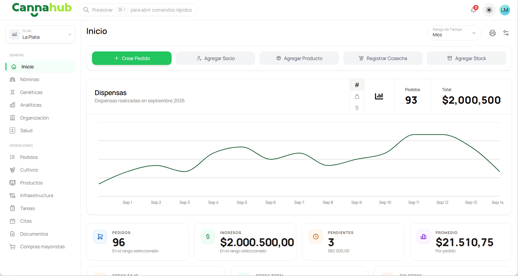Switch Dispensas chart to count (#) view
Screen dimensions: 518x276
pos(357,85)
